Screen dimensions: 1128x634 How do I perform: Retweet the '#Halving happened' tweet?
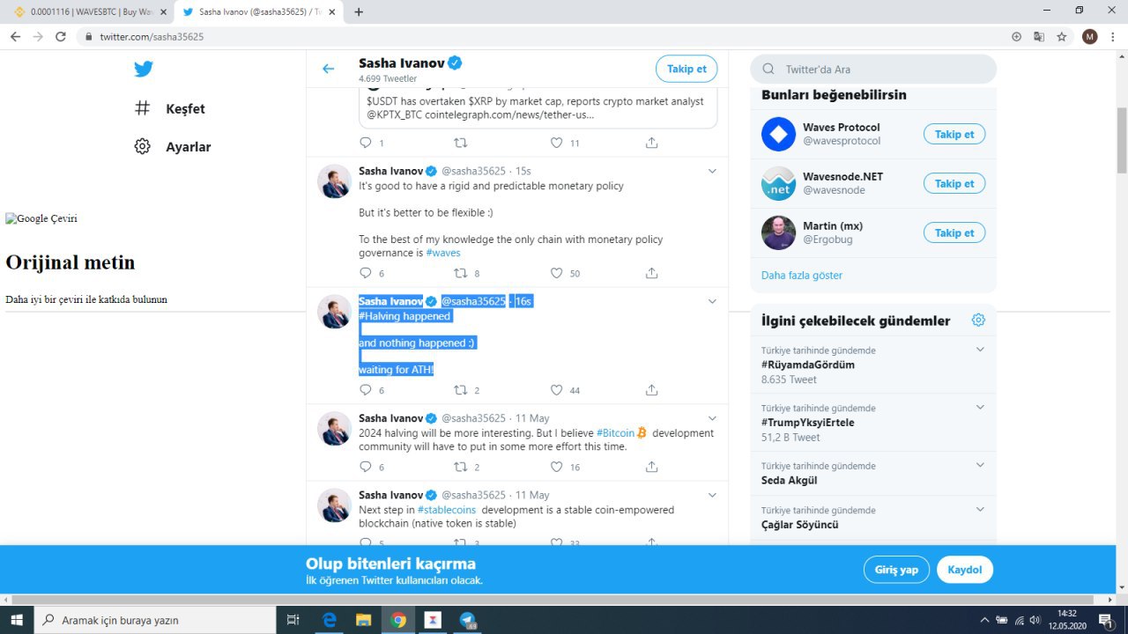coord(460,390)
